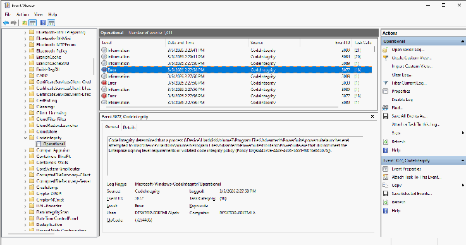The height and width of the screenshot is (245, 466).
Task: Click the Event Properties icon in the Actions pane
Action: [386, 169]
